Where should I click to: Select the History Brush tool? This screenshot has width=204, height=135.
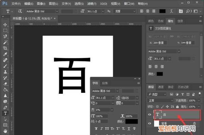tap(5, 78)
